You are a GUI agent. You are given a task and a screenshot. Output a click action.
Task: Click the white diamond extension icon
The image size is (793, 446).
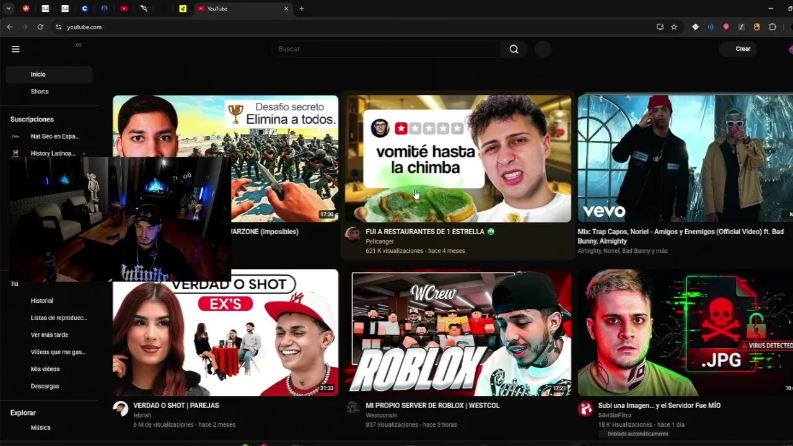point(695,27)
